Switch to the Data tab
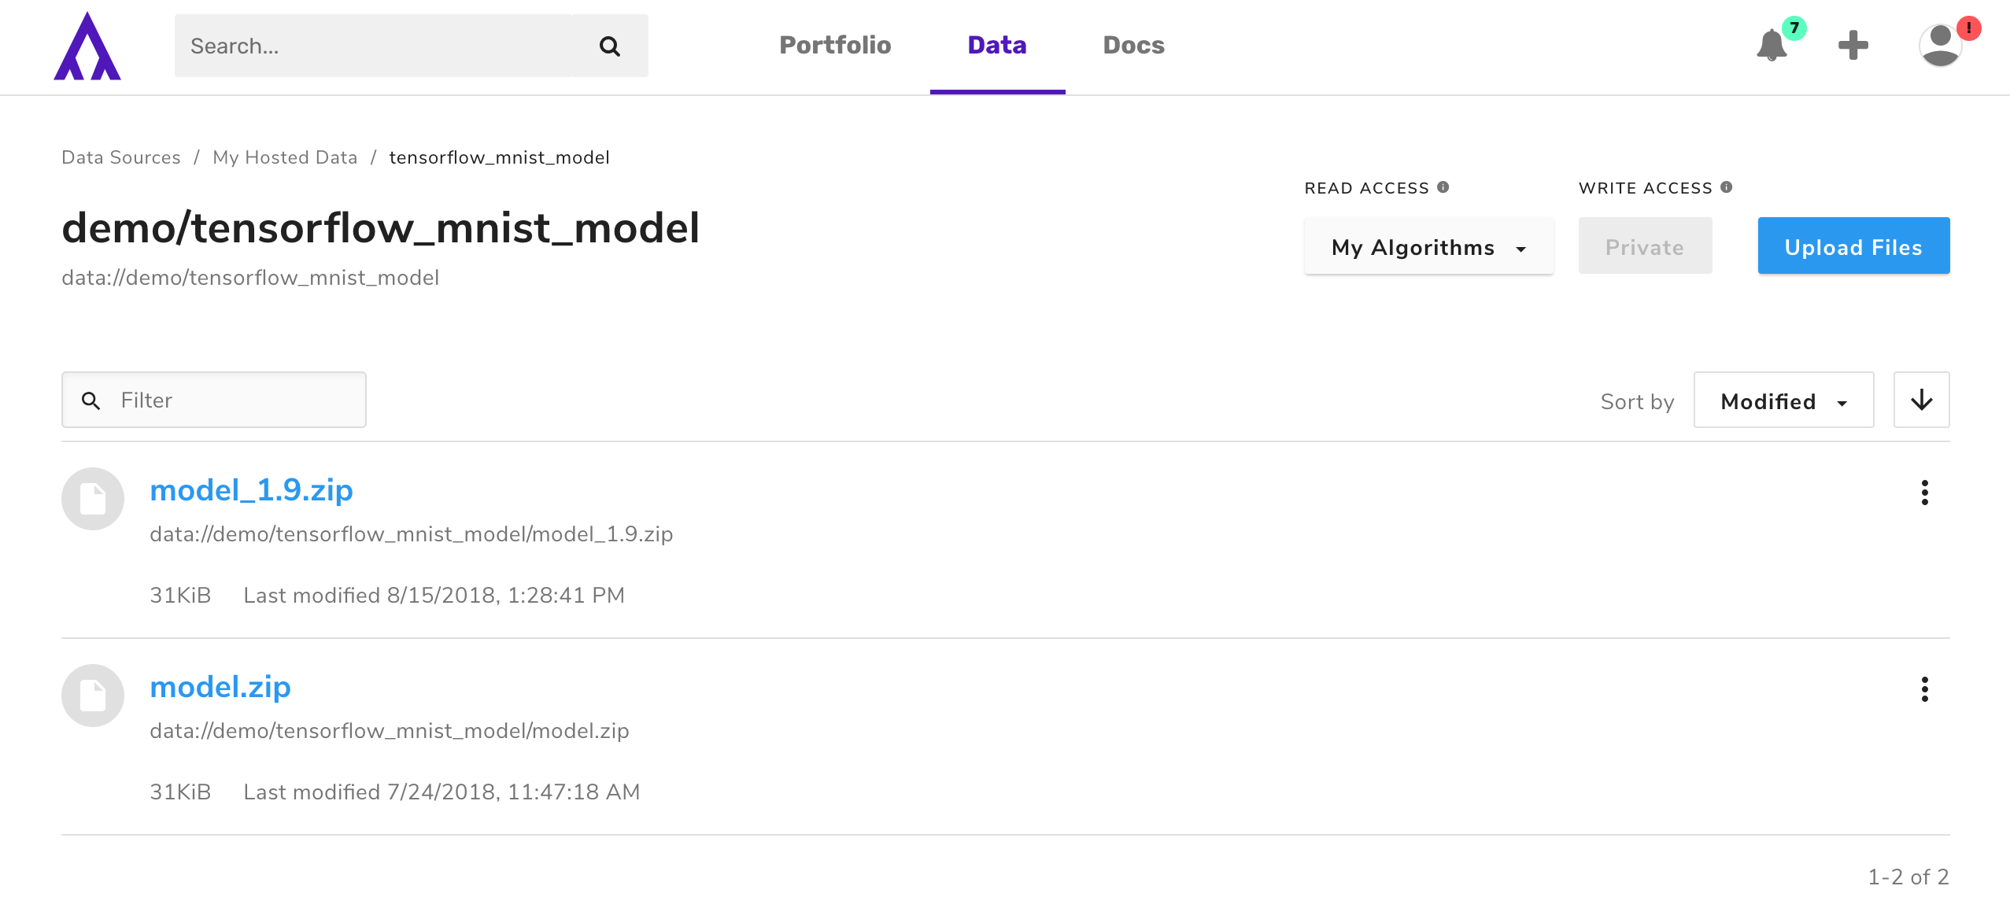Image resolution: width=2010 pixels, height=919 pixels. [997, 45]
